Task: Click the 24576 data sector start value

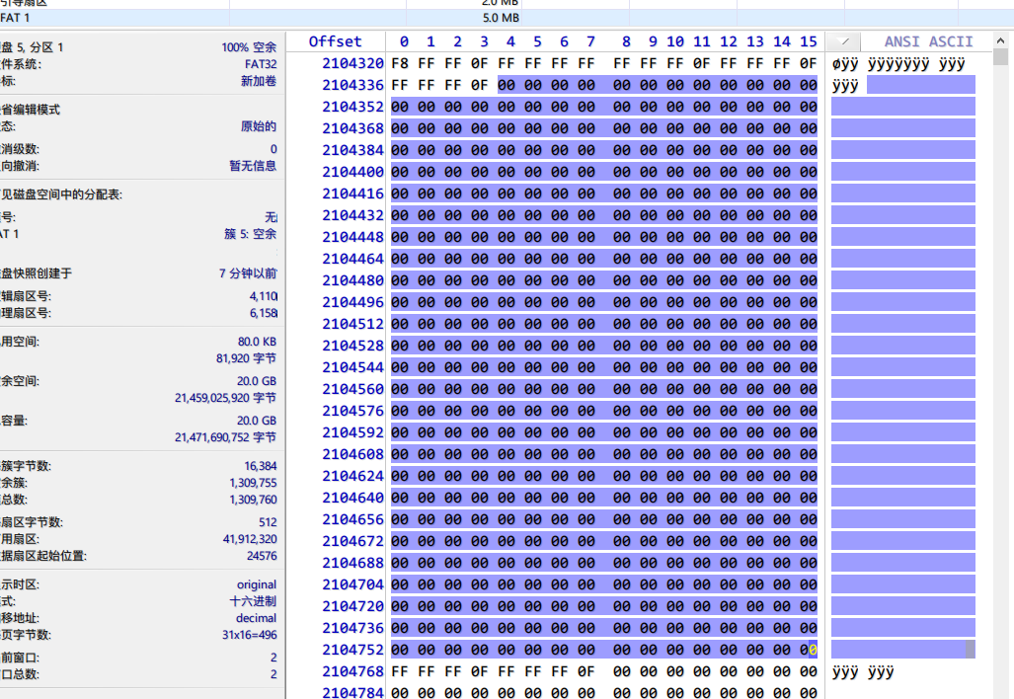Action: (262, 556)
